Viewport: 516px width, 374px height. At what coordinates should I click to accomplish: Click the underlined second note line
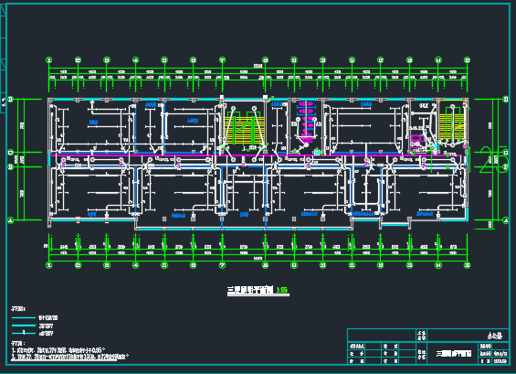tap(69, 357)
